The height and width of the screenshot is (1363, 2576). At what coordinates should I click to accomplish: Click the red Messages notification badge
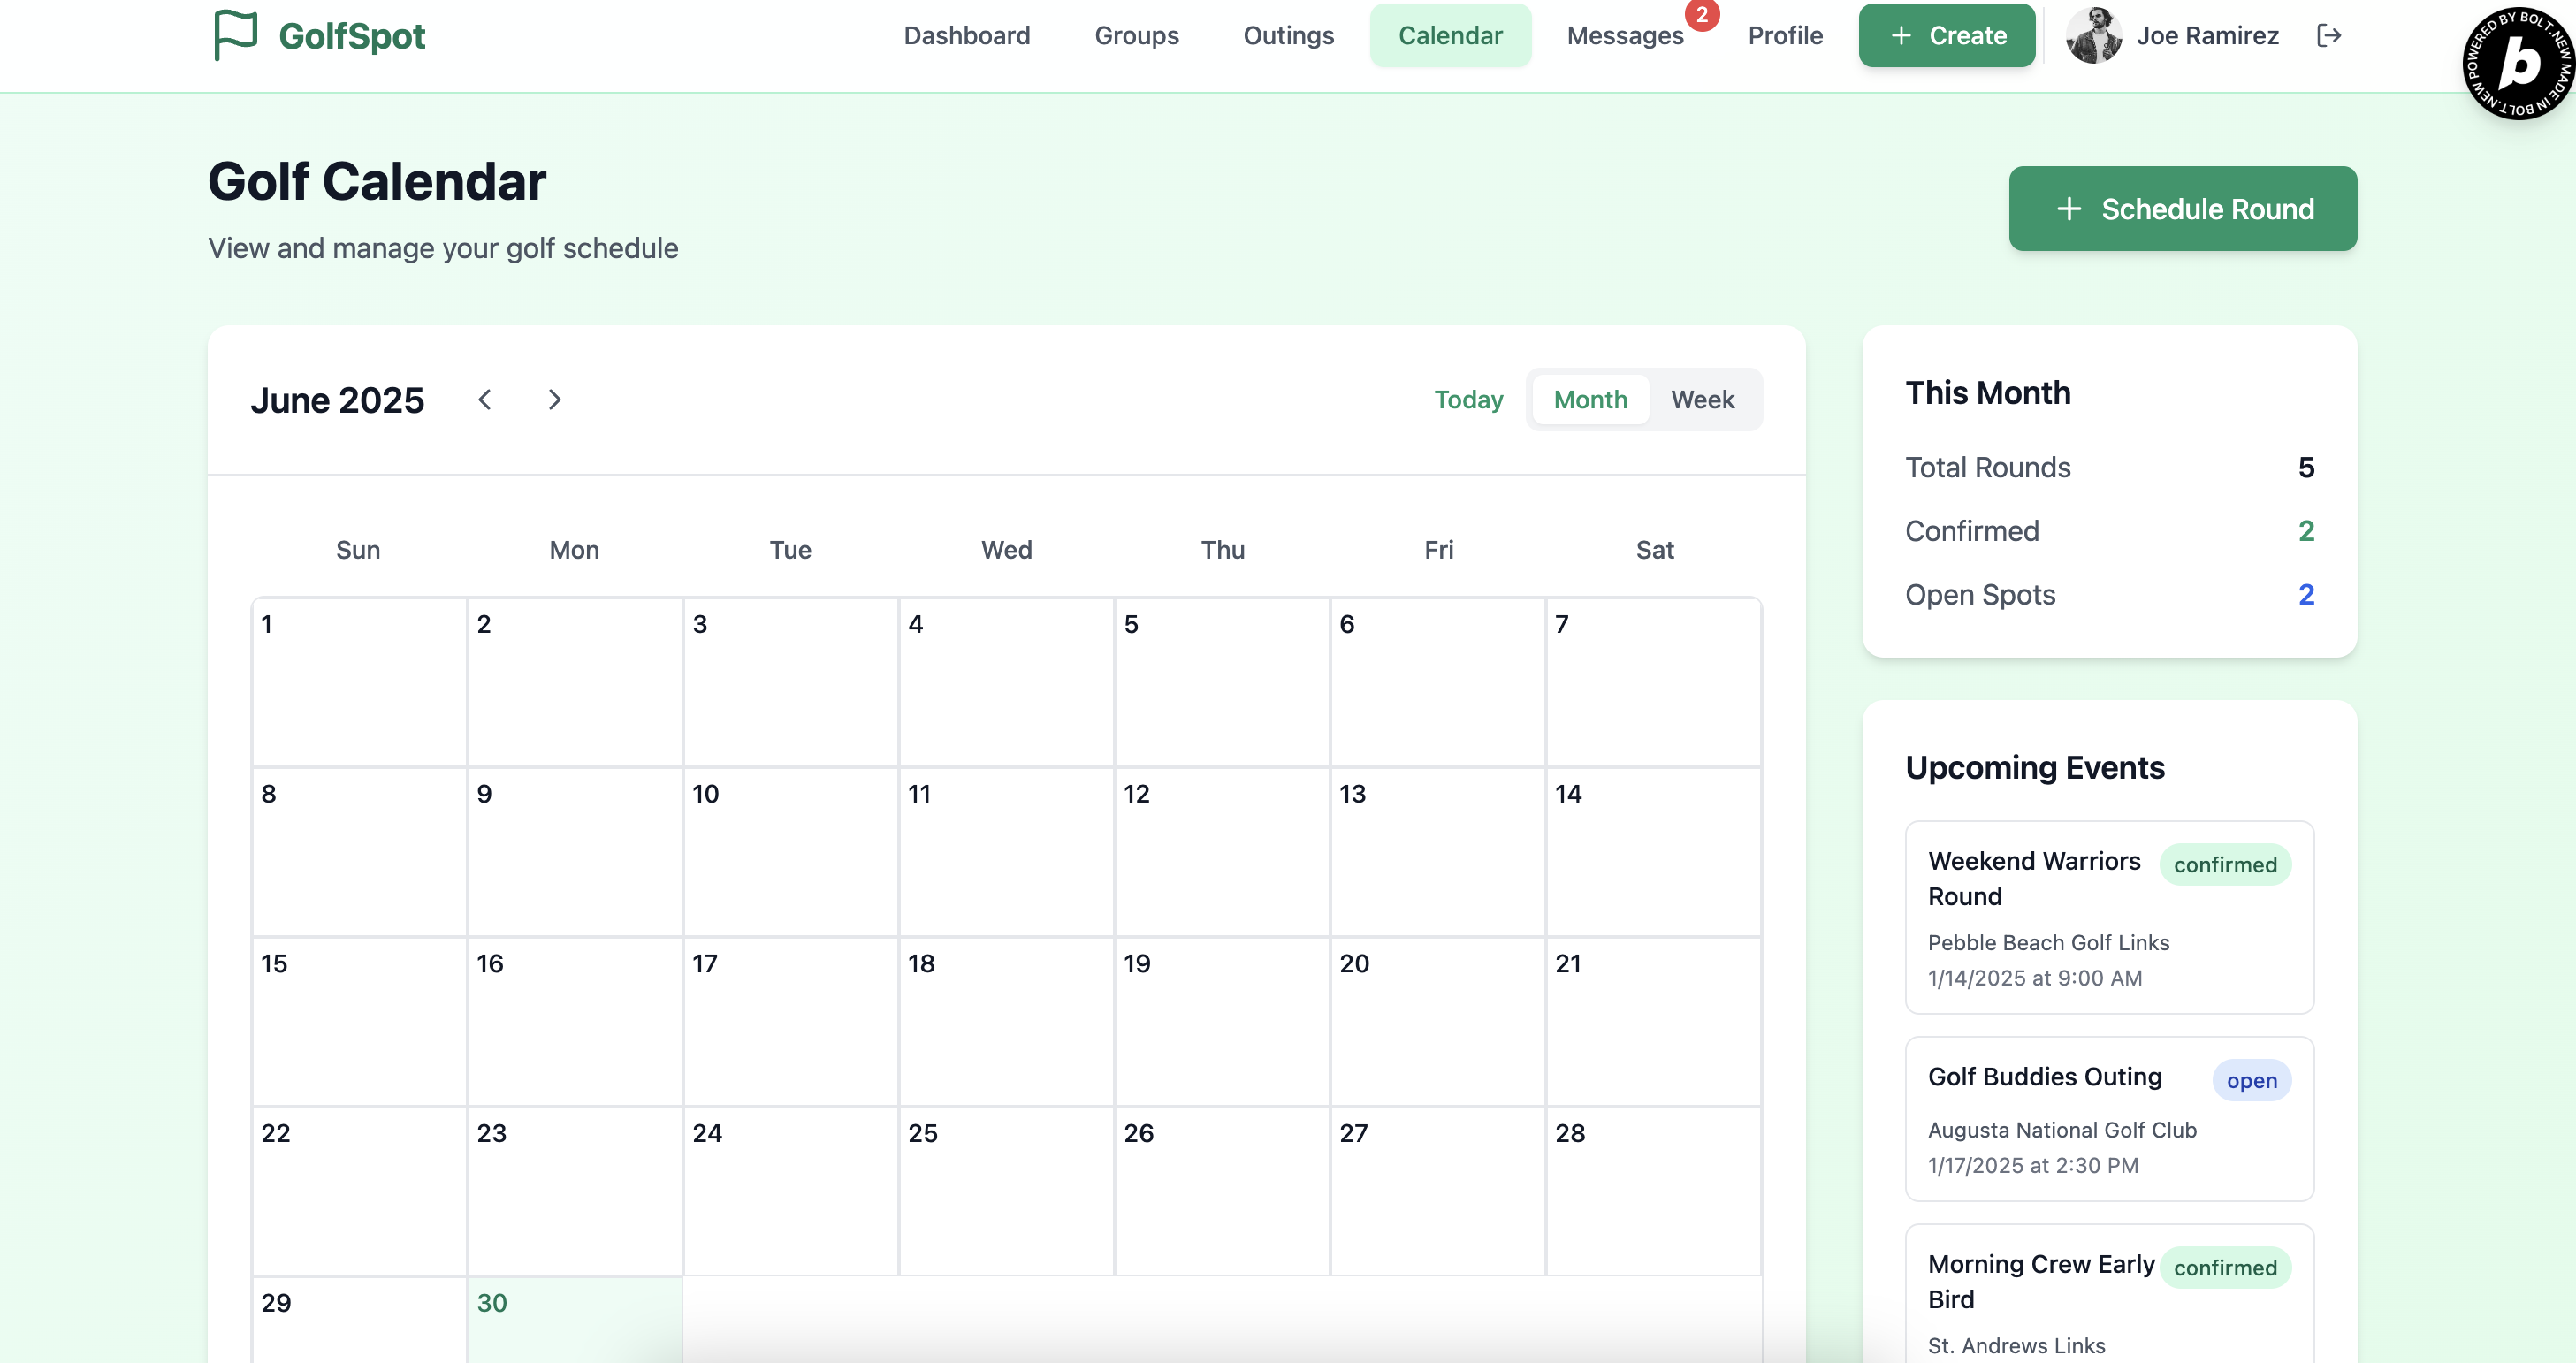coord(1701,15)
